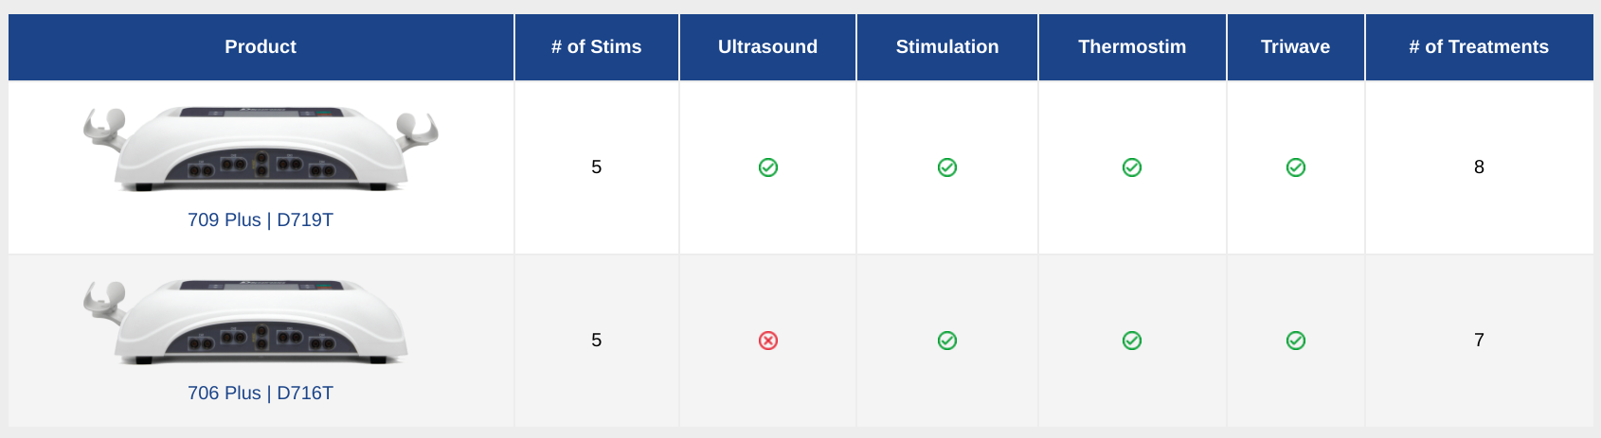Screen dimensions: 1601x438
Task: Open the 709 Plus | D719T product link
Action: pyautogui.click(x=261, y=219)
